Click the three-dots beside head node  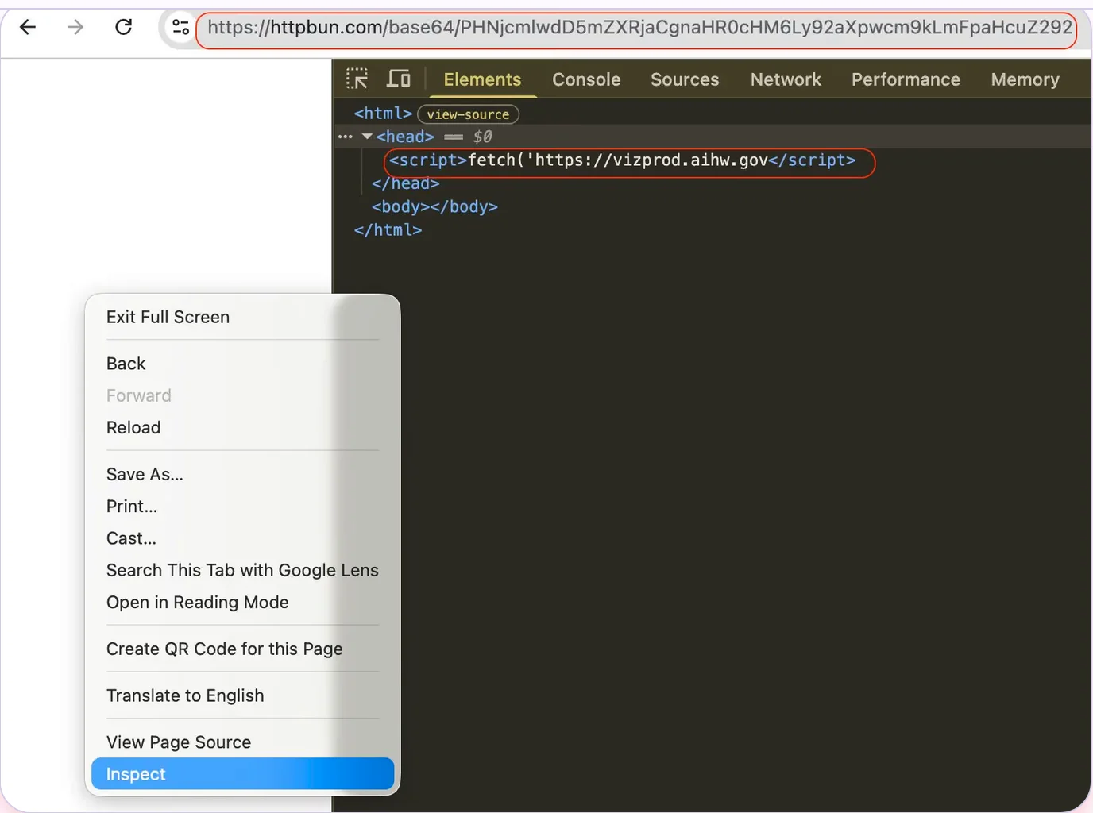coord(345,137)
